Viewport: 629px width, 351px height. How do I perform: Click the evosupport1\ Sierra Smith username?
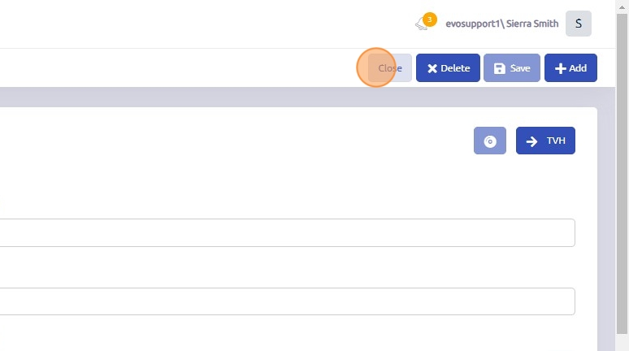(501, 24)
